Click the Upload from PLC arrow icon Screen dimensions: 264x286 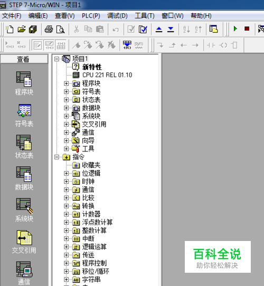click(159, 29)
